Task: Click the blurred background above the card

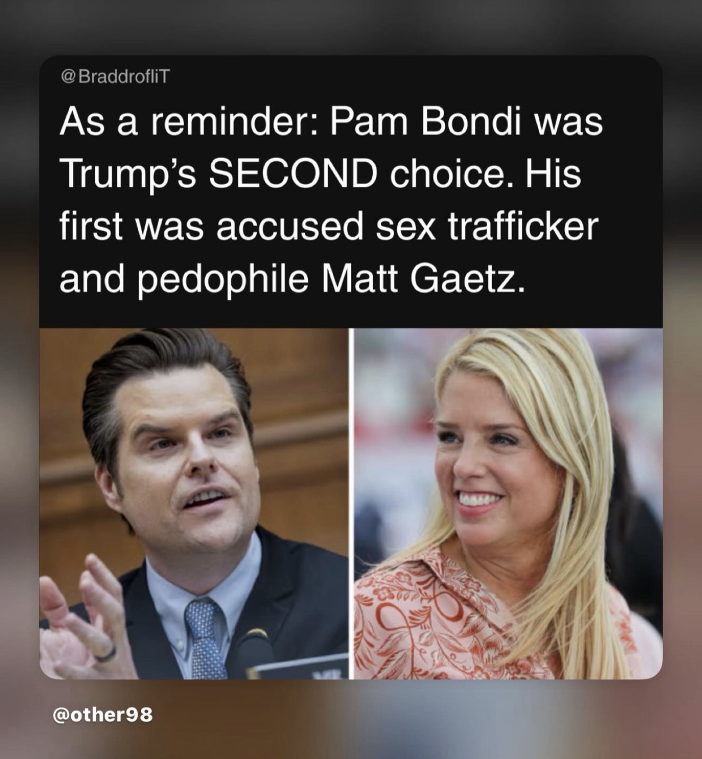Action: pos(351,27)
